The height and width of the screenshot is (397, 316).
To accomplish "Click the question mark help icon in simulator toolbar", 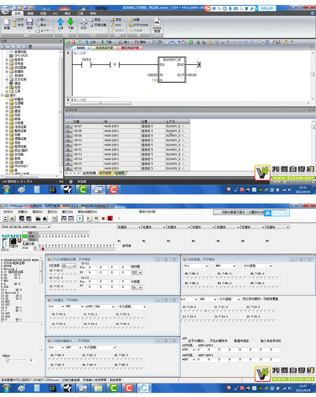I will click(119, 218).
